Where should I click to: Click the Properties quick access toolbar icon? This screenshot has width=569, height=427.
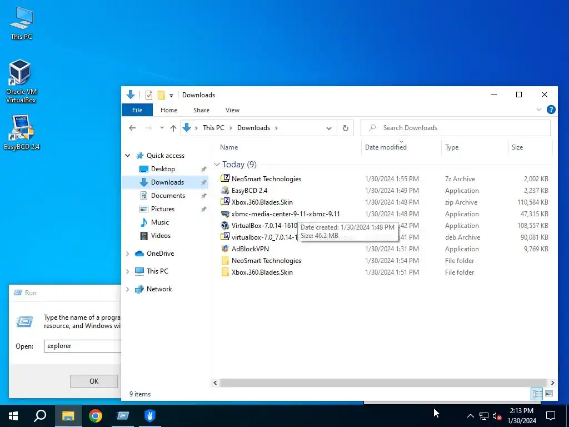point(149,95)
